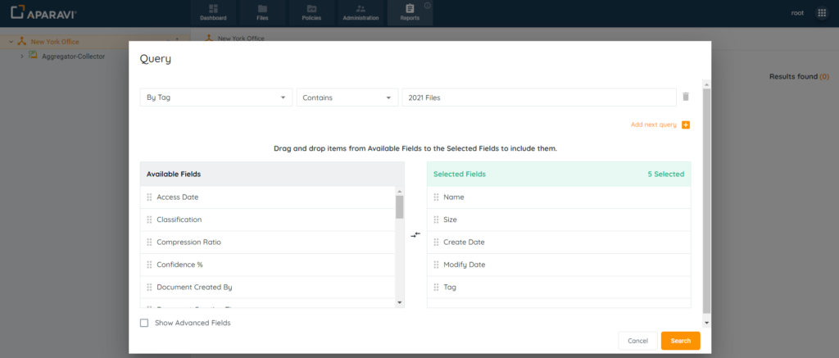Open the Contains operator dropdown

pyautogui.click(x=346, y=97)
